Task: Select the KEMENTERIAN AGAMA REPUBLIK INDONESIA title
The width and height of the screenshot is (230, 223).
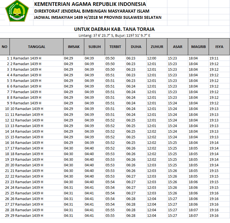Action: click(90, 4)
